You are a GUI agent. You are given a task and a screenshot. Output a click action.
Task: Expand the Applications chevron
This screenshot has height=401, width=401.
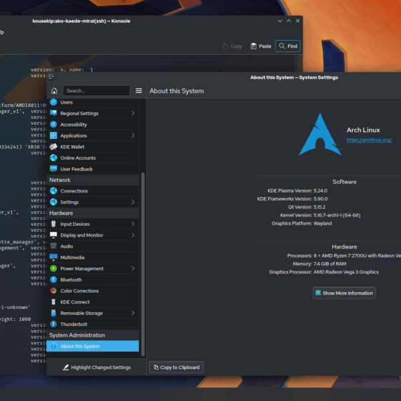pos(133,136)
